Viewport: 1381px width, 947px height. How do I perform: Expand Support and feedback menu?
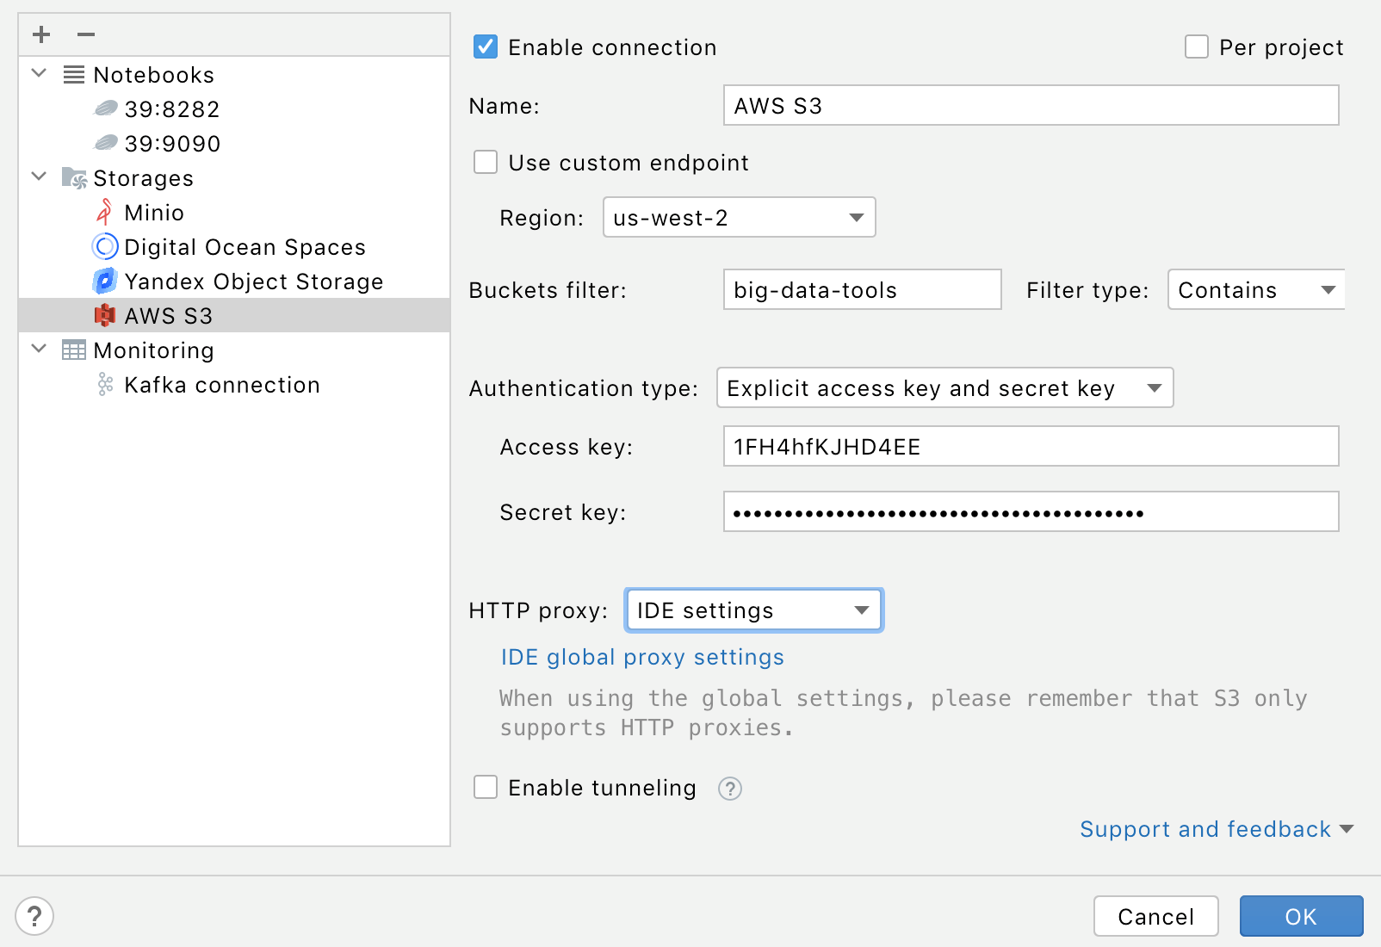tap(1217, 829)
